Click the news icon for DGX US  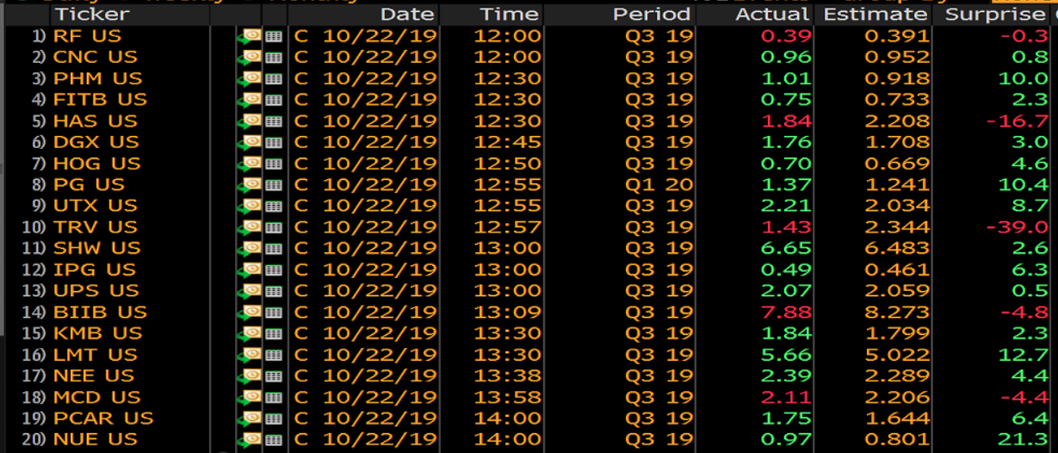coord(249,142)
